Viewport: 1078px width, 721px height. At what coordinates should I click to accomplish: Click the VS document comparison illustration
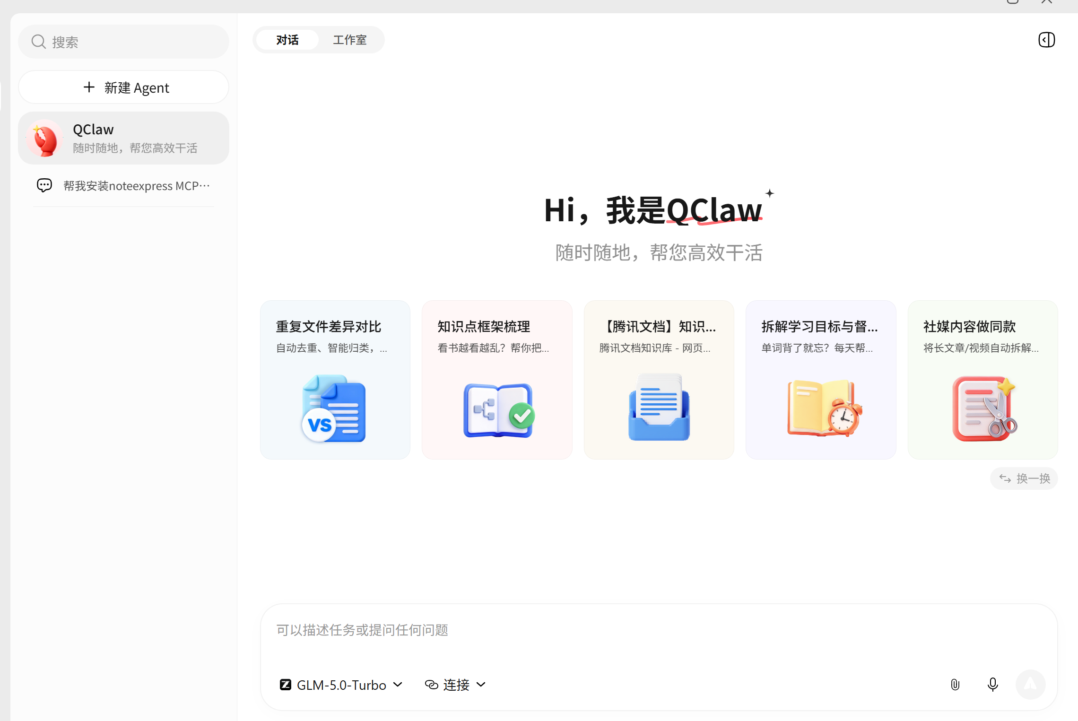pos(334,408)
